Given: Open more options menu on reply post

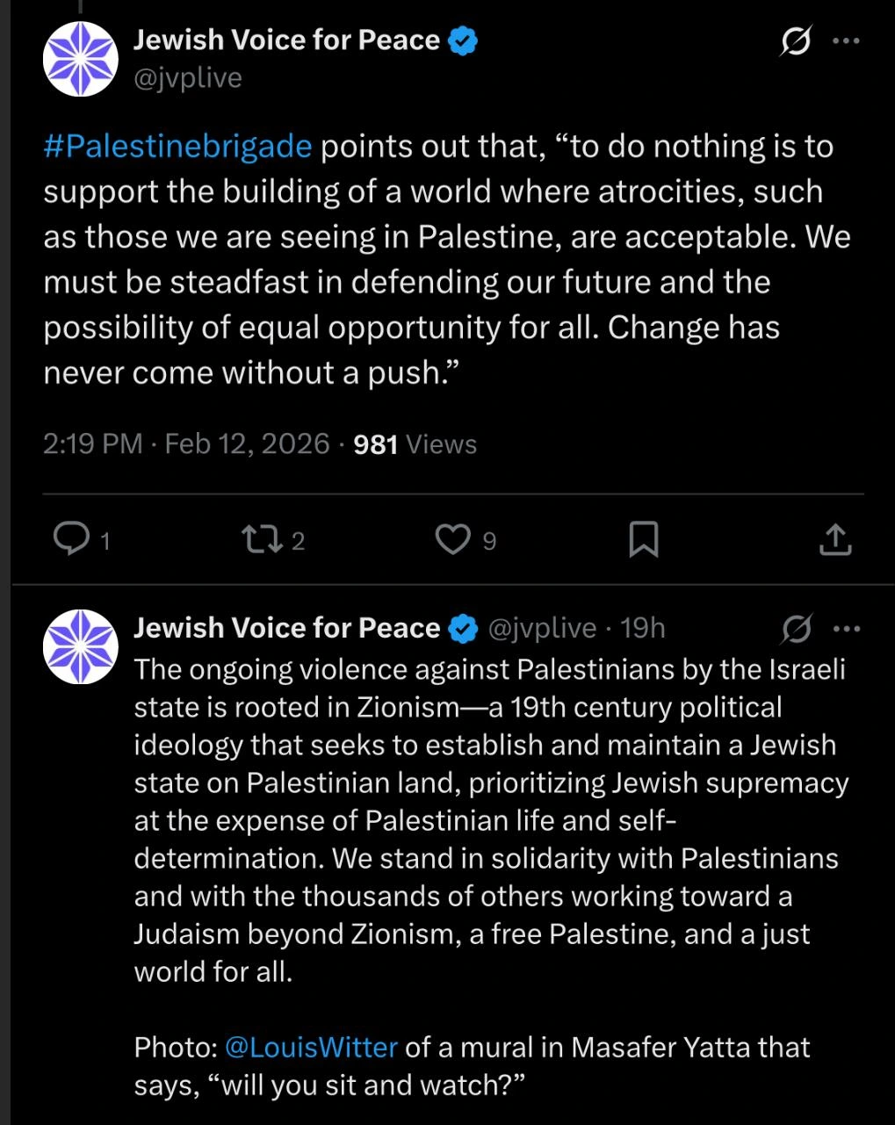Looking at the screenshot, I should click(845, 629).
